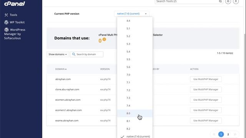This screenshot has height=138, width=246.
Task: Select PHP version 5.5
Action: pyautogui.click(x=135, y=59)
